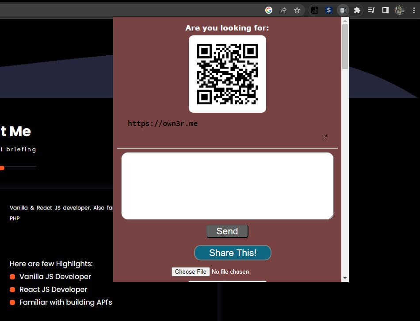The width and height of the screenshot is (420, 321).
Task: Open the Google search shortcut icon
Action: coord(268,10)
